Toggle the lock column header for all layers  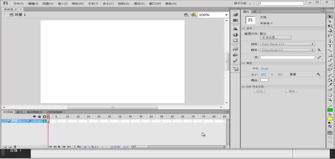[39, 116]
